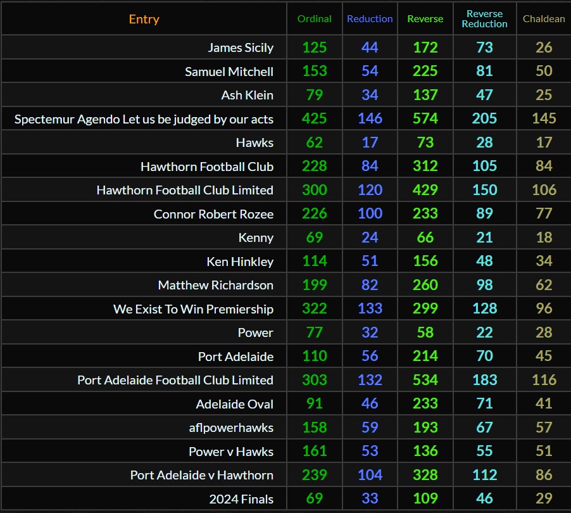Viewport: 571px width, 513px height.
Task: Open the Hawthorn Football Club Limited entry
Action: [x=185, y=190]
